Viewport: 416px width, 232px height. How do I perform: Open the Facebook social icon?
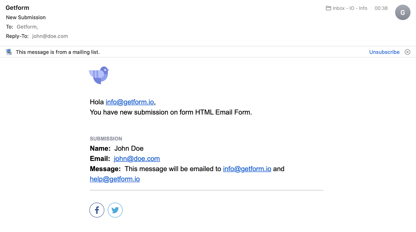pyautogui.click(x=97, y=210)
